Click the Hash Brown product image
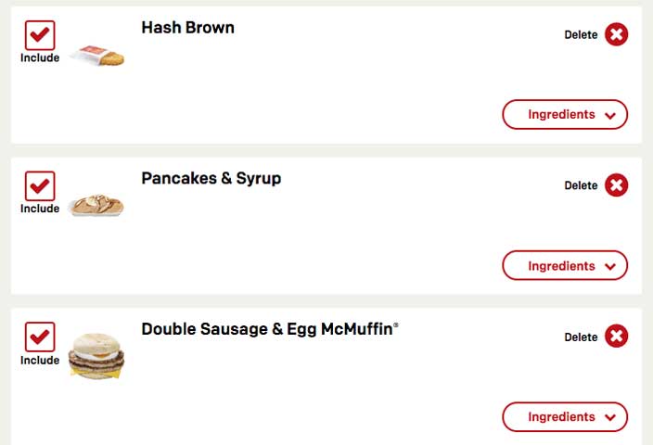Viewport: 653px width, 445px height. (x=97, y=56)
